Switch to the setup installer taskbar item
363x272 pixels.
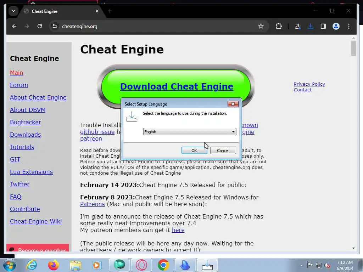pyautogui.click(x=207, y=265)
